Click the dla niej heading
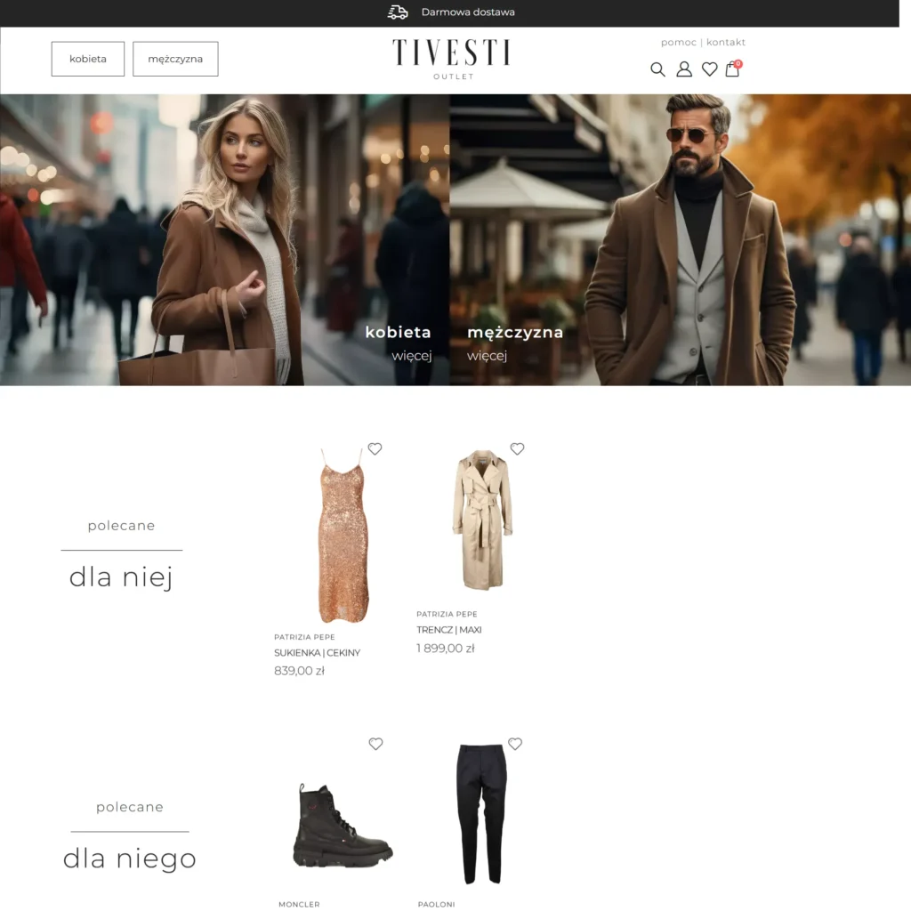 tap(121, 577)
